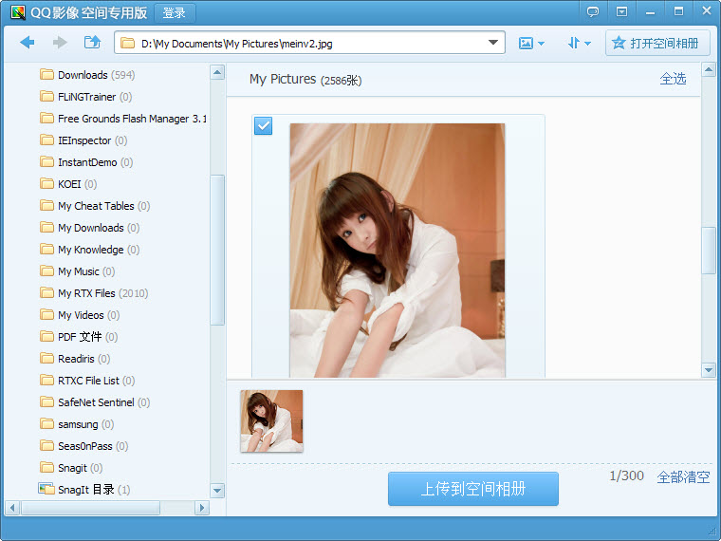721x541 pixels.
Task: Open the view mode picture icon menu
Action: click(530, 43)
